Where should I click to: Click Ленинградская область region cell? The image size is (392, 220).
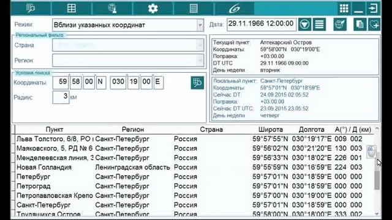tap(132, 167)
